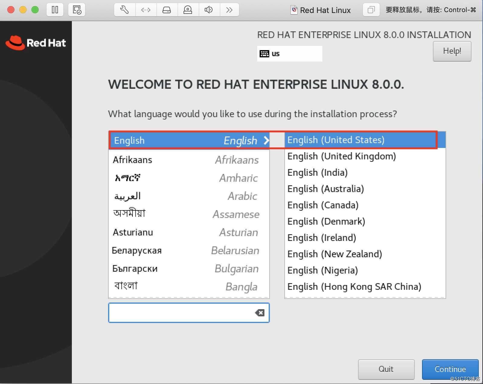Choose English (Denmark) locale
This screenshot has height=384, width=483.
pos(365,221)
